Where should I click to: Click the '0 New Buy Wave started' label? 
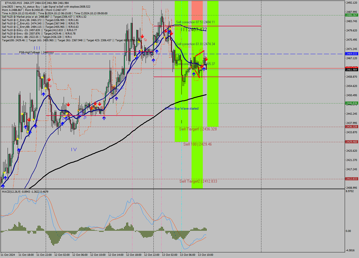click(x=181, y=109)
